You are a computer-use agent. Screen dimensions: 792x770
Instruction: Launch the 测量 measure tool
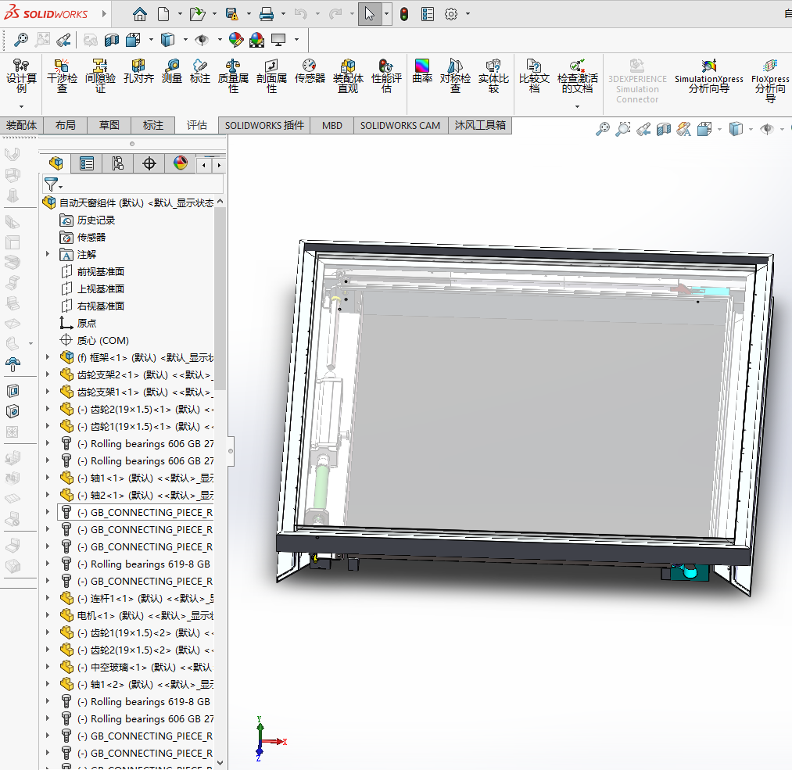(x=171, y=73)
